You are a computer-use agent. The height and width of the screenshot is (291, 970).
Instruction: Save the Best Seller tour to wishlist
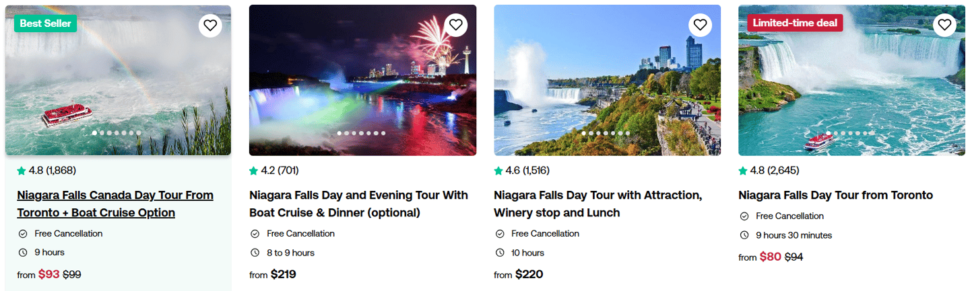(210, 26)
